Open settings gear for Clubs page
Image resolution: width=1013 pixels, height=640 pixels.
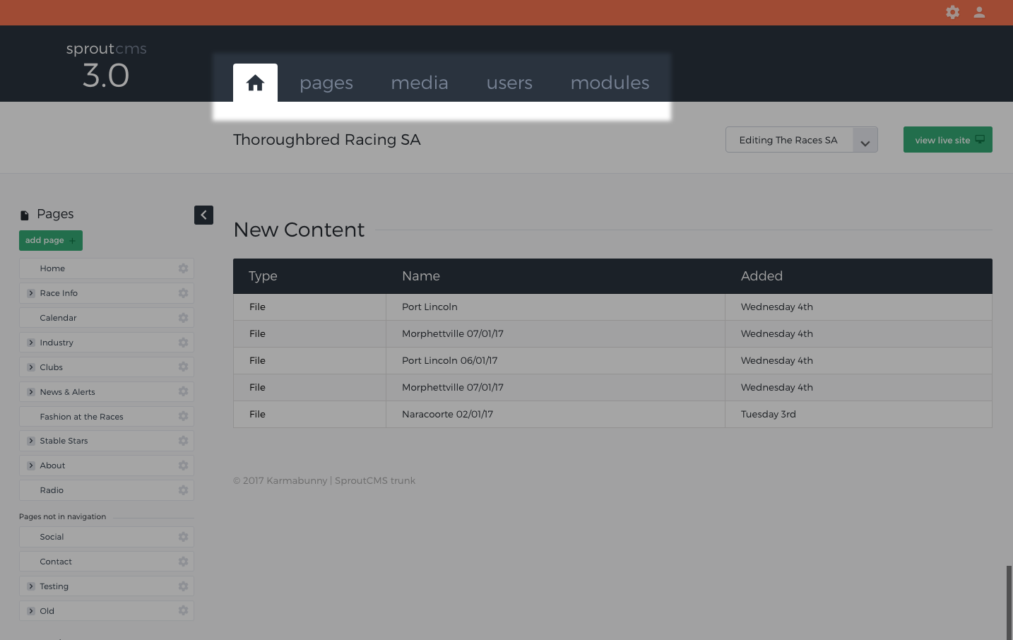183,367
